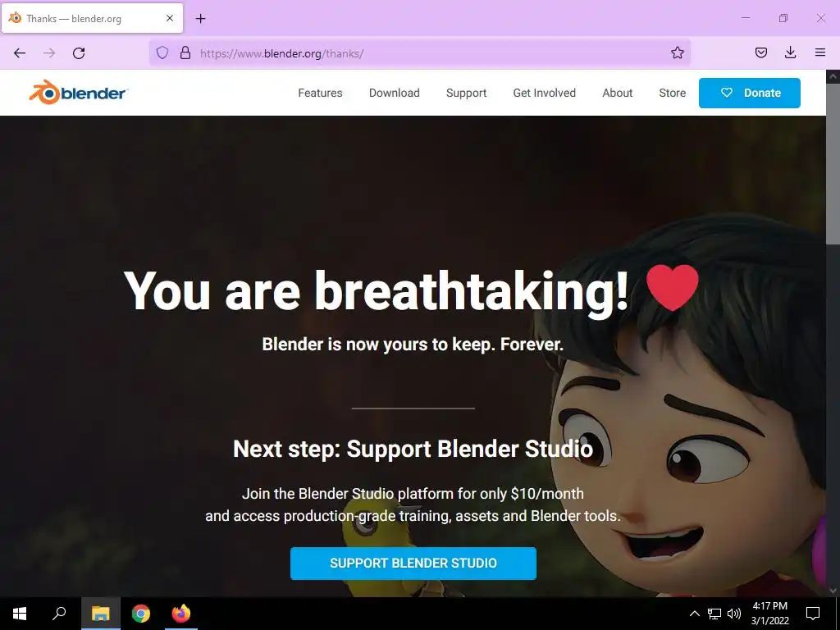Open the Download menu item
Viewport: 840px width, 630px height.
[x=395, y=93]
